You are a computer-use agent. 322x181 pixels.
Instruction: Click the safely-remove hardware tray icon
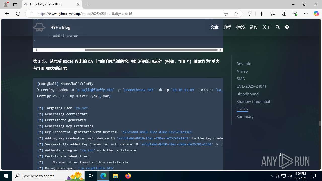[277, 176]
